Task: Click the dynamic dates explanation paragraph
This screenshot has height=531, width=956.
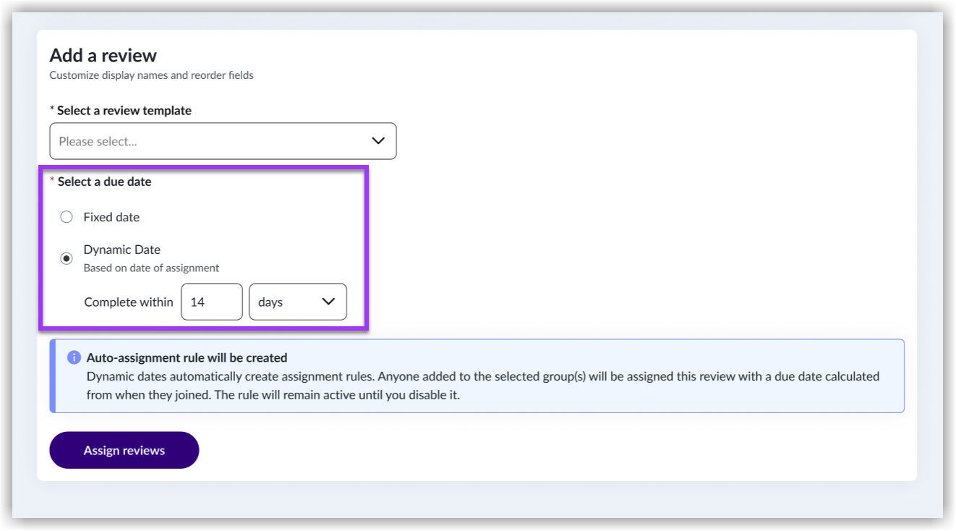Action: [482, 386]
